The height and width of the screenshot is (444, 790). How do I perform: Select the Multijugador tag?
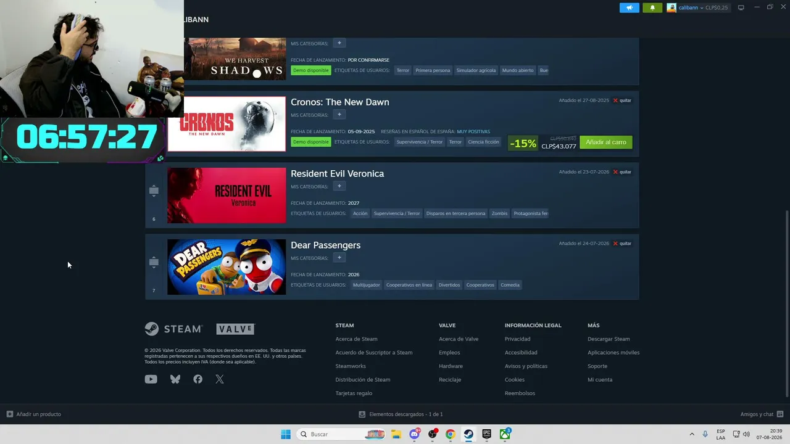pyautogui.click(x=367, y=285)
